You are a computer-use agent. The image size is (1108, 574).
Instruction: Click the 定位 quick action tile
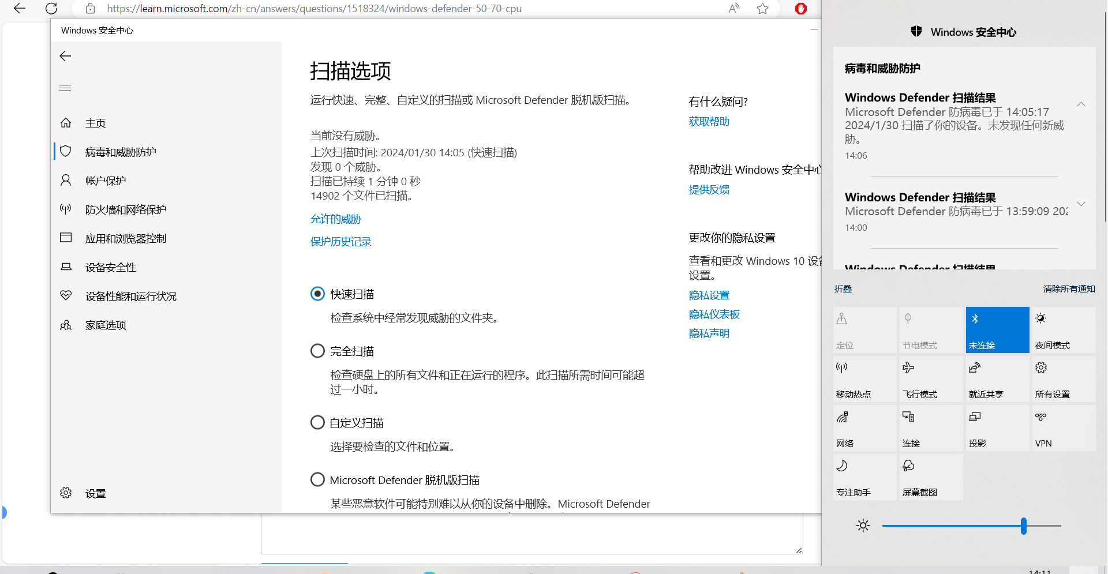tap(864, 330)
